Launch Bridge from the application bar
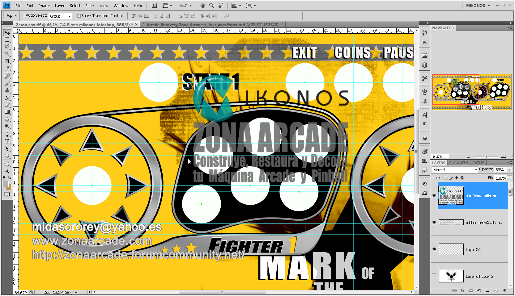 pyautogui.click(x=154, y=6)
